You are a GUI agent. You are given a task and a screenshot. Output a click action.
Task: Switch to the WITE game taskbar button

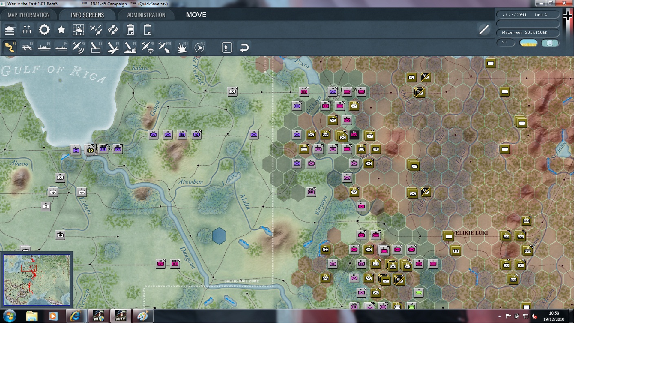tap(120, 316)
